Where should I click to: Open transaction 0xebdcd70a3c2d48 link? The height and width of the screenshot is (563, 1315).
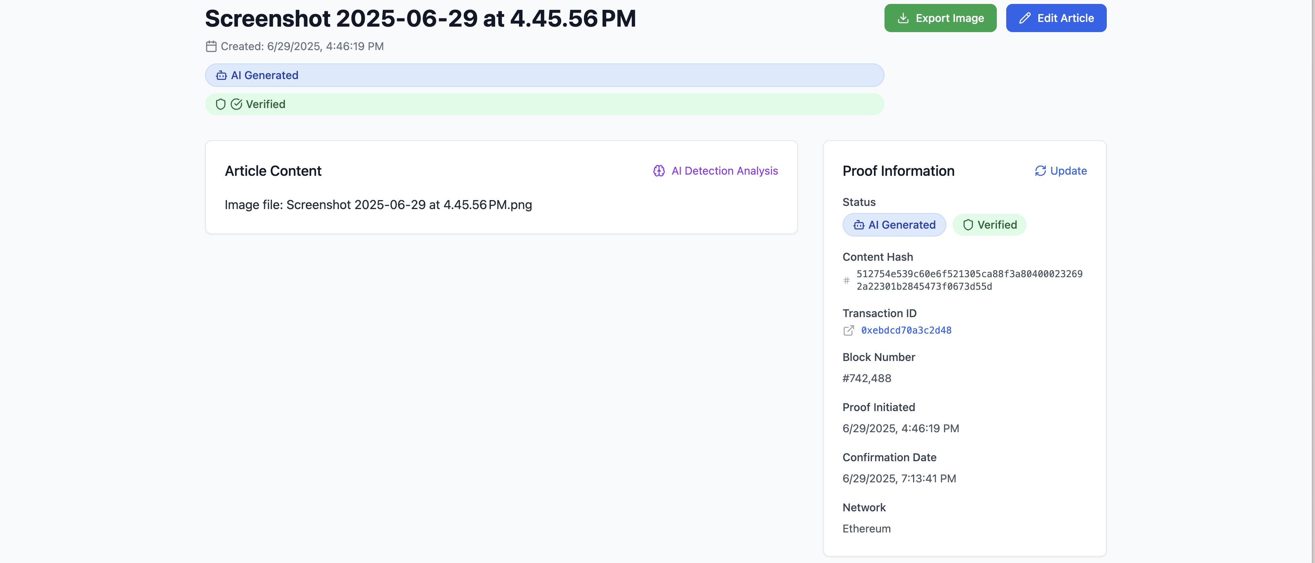(x=906, y=330)
